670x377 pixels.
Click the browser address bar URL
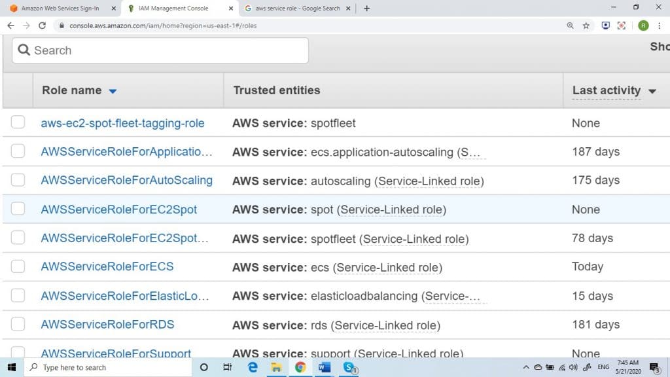pyautogui.click(x=163, y=26)
